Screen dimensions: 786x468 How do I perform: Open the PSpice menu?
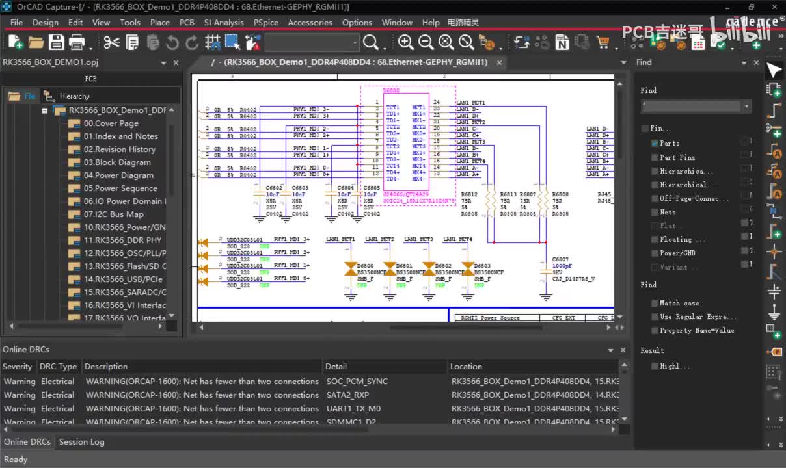(265, 22)
